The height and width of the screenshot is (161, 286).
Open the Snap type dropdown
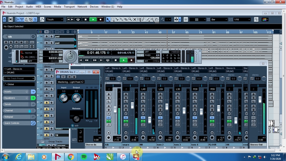click(x=197, y=20)
